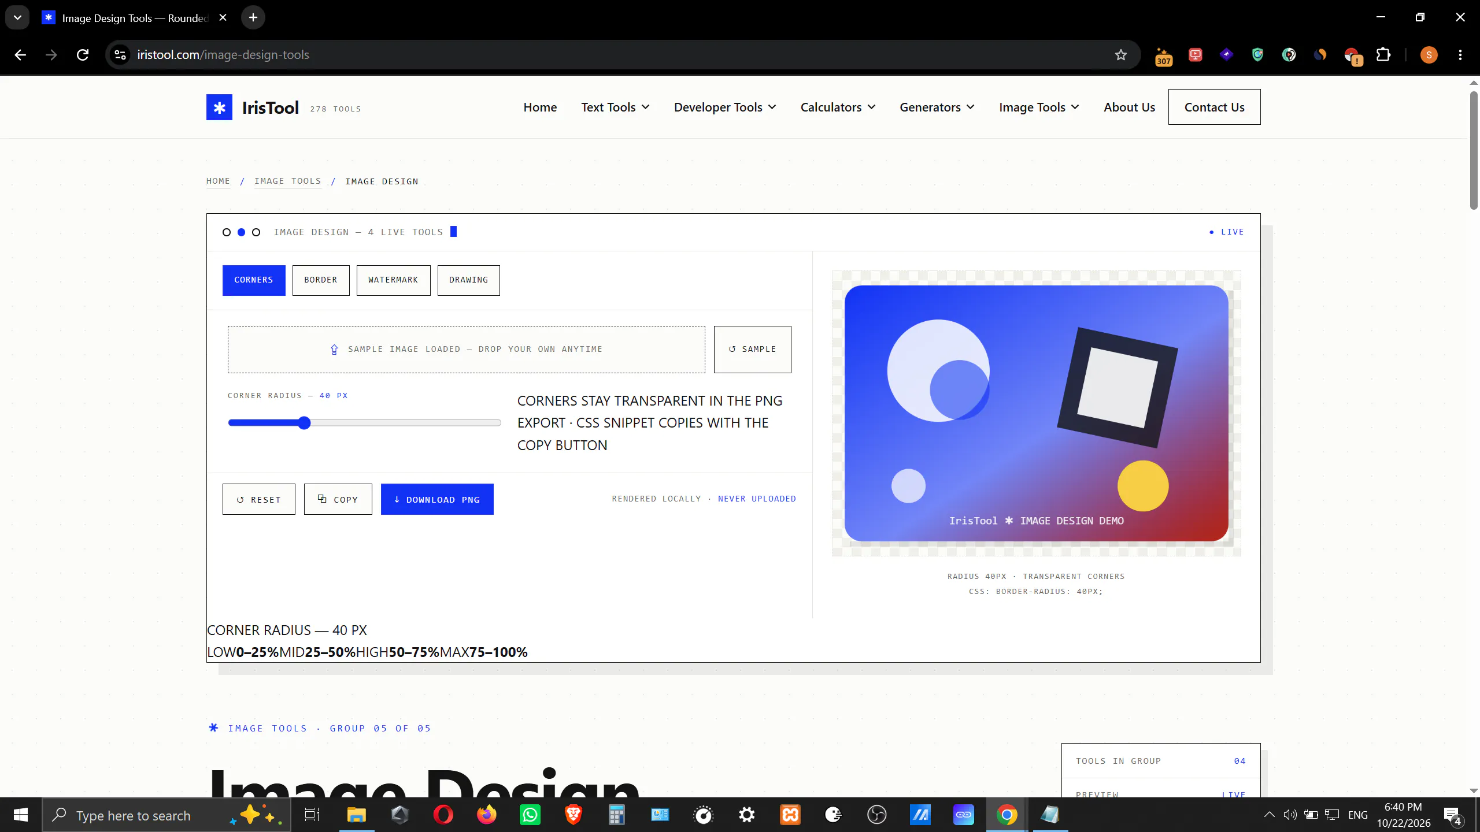
Task: Open OBS Studio from the taskbar
Action: [x=877, y=815]
